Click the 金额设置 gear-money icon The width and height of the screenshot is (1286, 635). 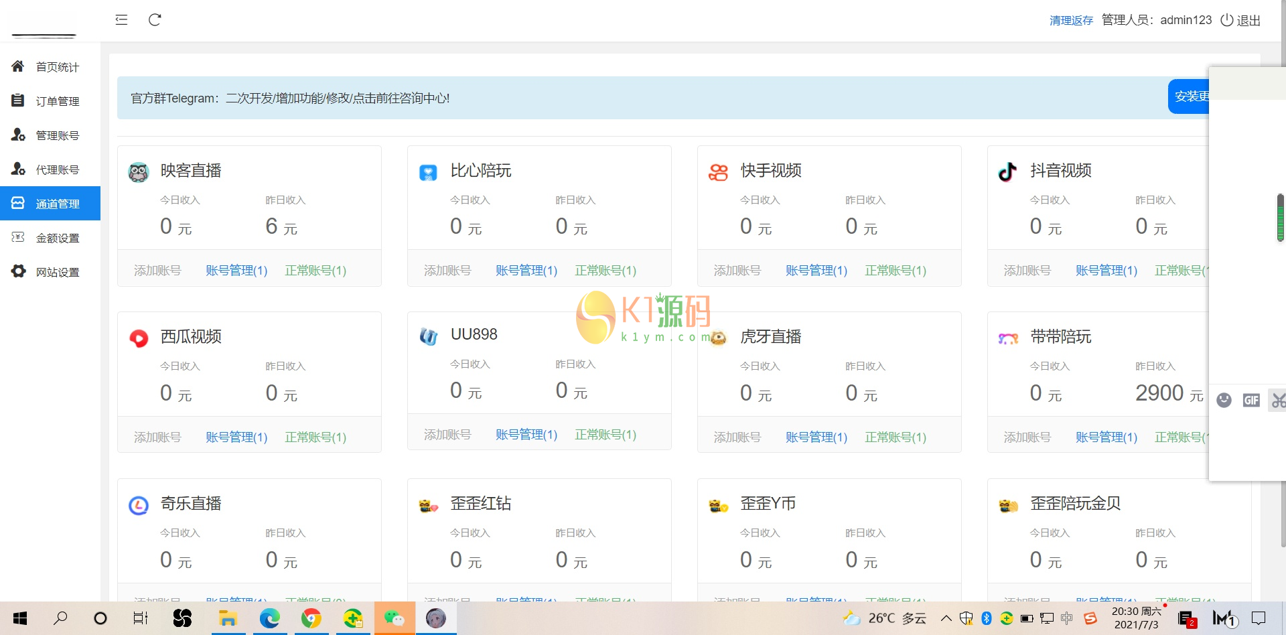(x=17, y=237)
